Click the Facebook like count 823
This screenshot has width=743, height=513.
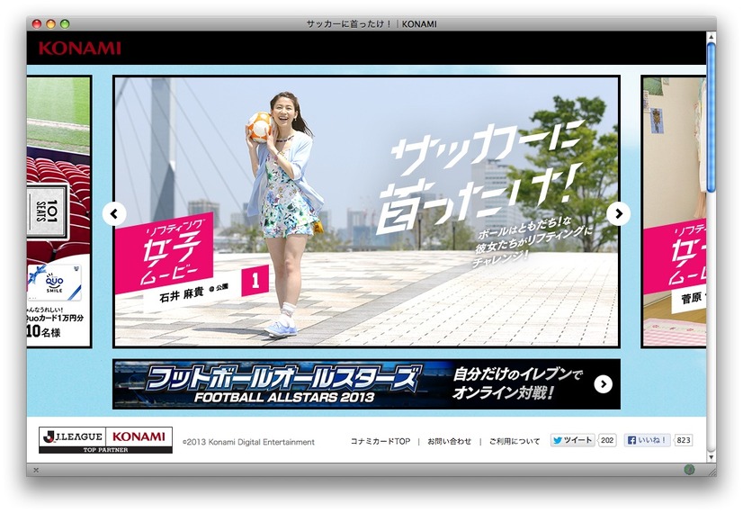684,440
